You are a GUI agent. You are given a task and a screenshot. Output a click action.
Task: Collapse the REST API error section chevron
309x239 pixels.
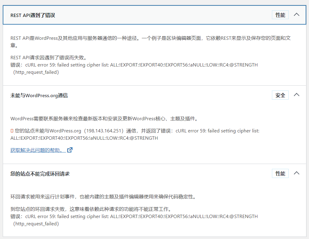pyautogui.click(x=297, y=15)
